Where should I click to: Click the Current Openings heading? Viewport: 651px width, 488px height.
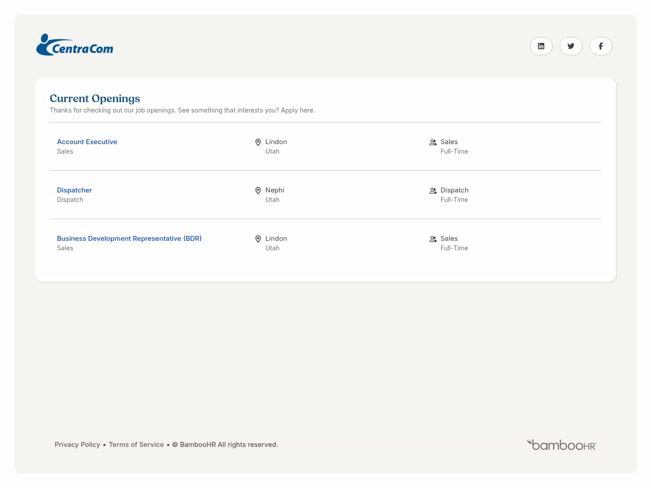95,99
